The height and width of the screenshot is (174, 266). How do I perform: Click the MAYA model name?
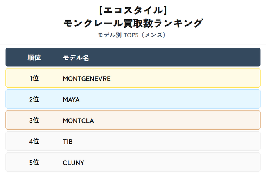point(71,99)
